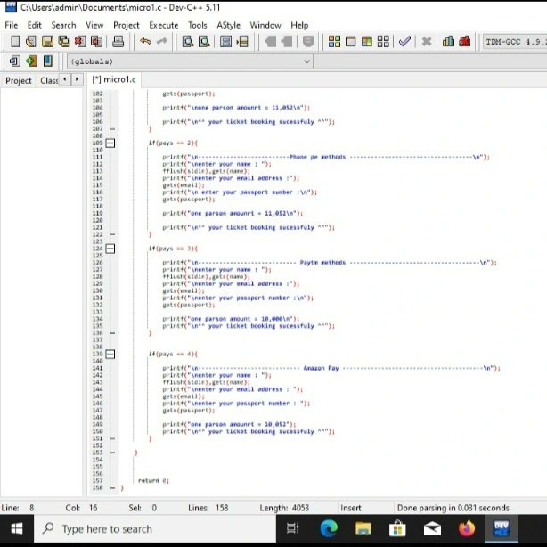The image size is (547, 547).
Task: Click the Print toolbar icon
Action: click(x=118, y=42)
